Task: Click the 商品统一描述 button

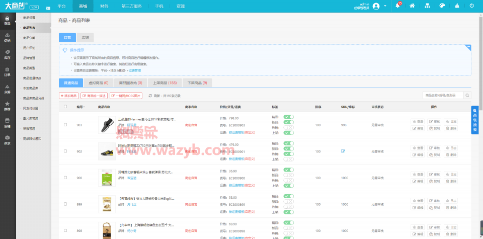Action: [x=94, y=96]
